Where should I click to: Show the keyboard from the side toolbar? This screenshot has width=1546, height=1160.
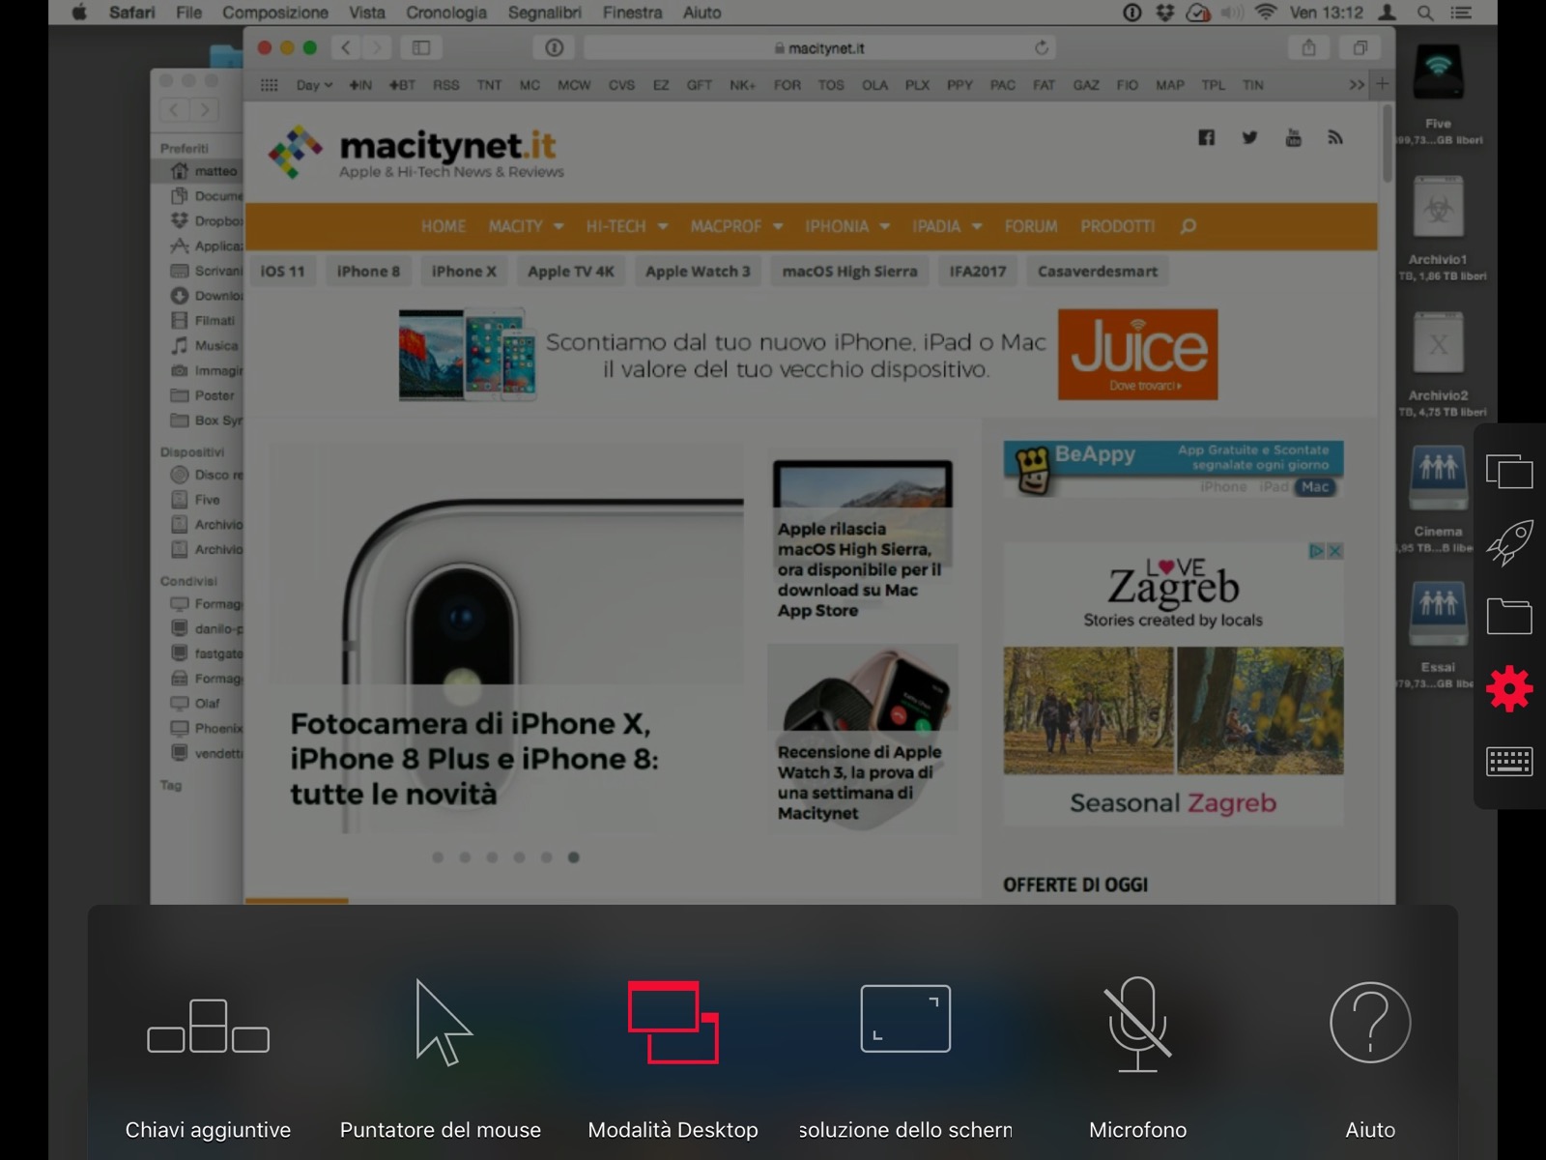coord(1509,761)
